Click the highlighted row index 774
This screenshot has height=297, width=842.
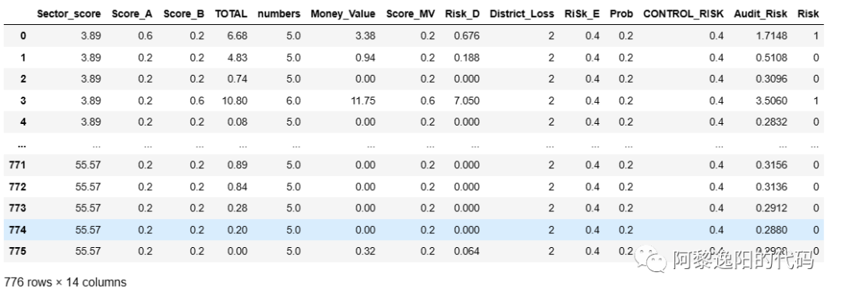tap(18, 230)
